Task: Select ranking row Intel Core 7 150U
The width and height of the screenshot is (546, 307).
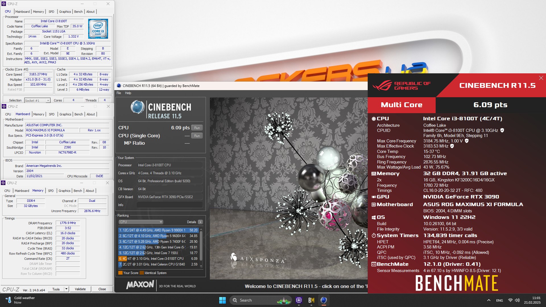Action: pos(158,253)
